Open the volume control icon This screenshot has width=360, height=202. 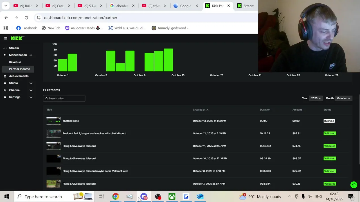(x=310, y=197)
